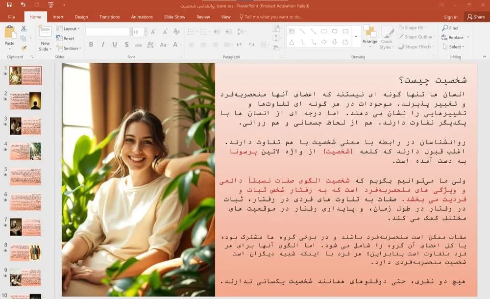Expand the shapes gallery More arrow
Screen dimensions: 490x299
356,37
